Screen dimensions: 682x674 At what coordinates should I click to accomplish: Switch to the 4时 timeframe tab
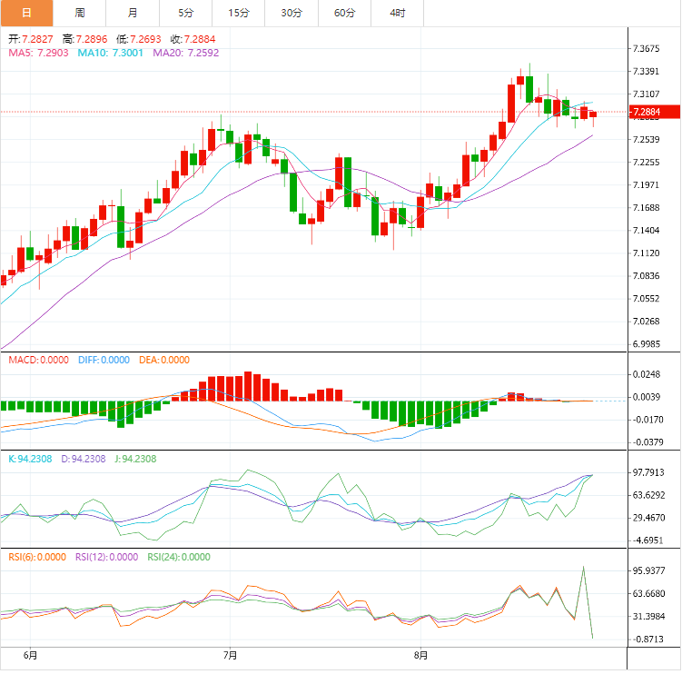point(398,13)
